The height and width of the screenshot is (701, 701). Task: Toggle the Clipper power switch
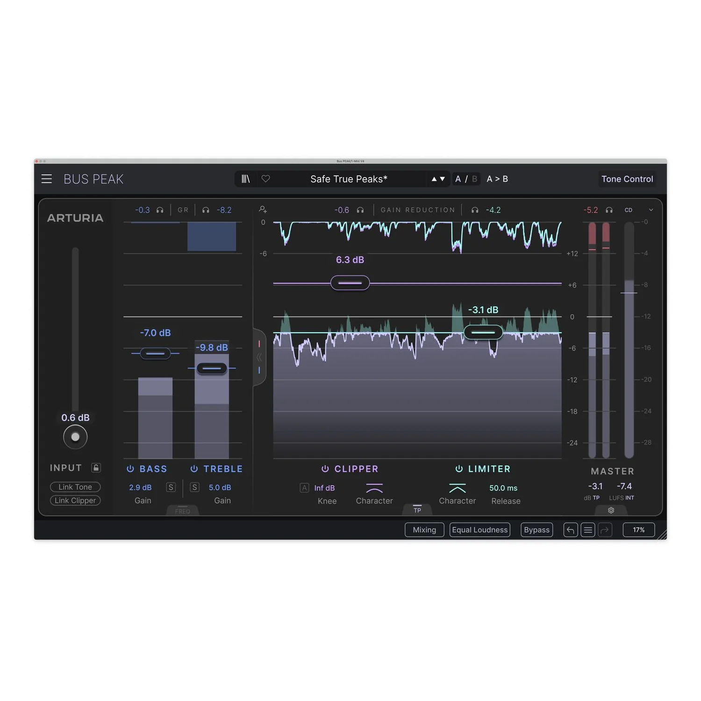[x=325, y=469]
